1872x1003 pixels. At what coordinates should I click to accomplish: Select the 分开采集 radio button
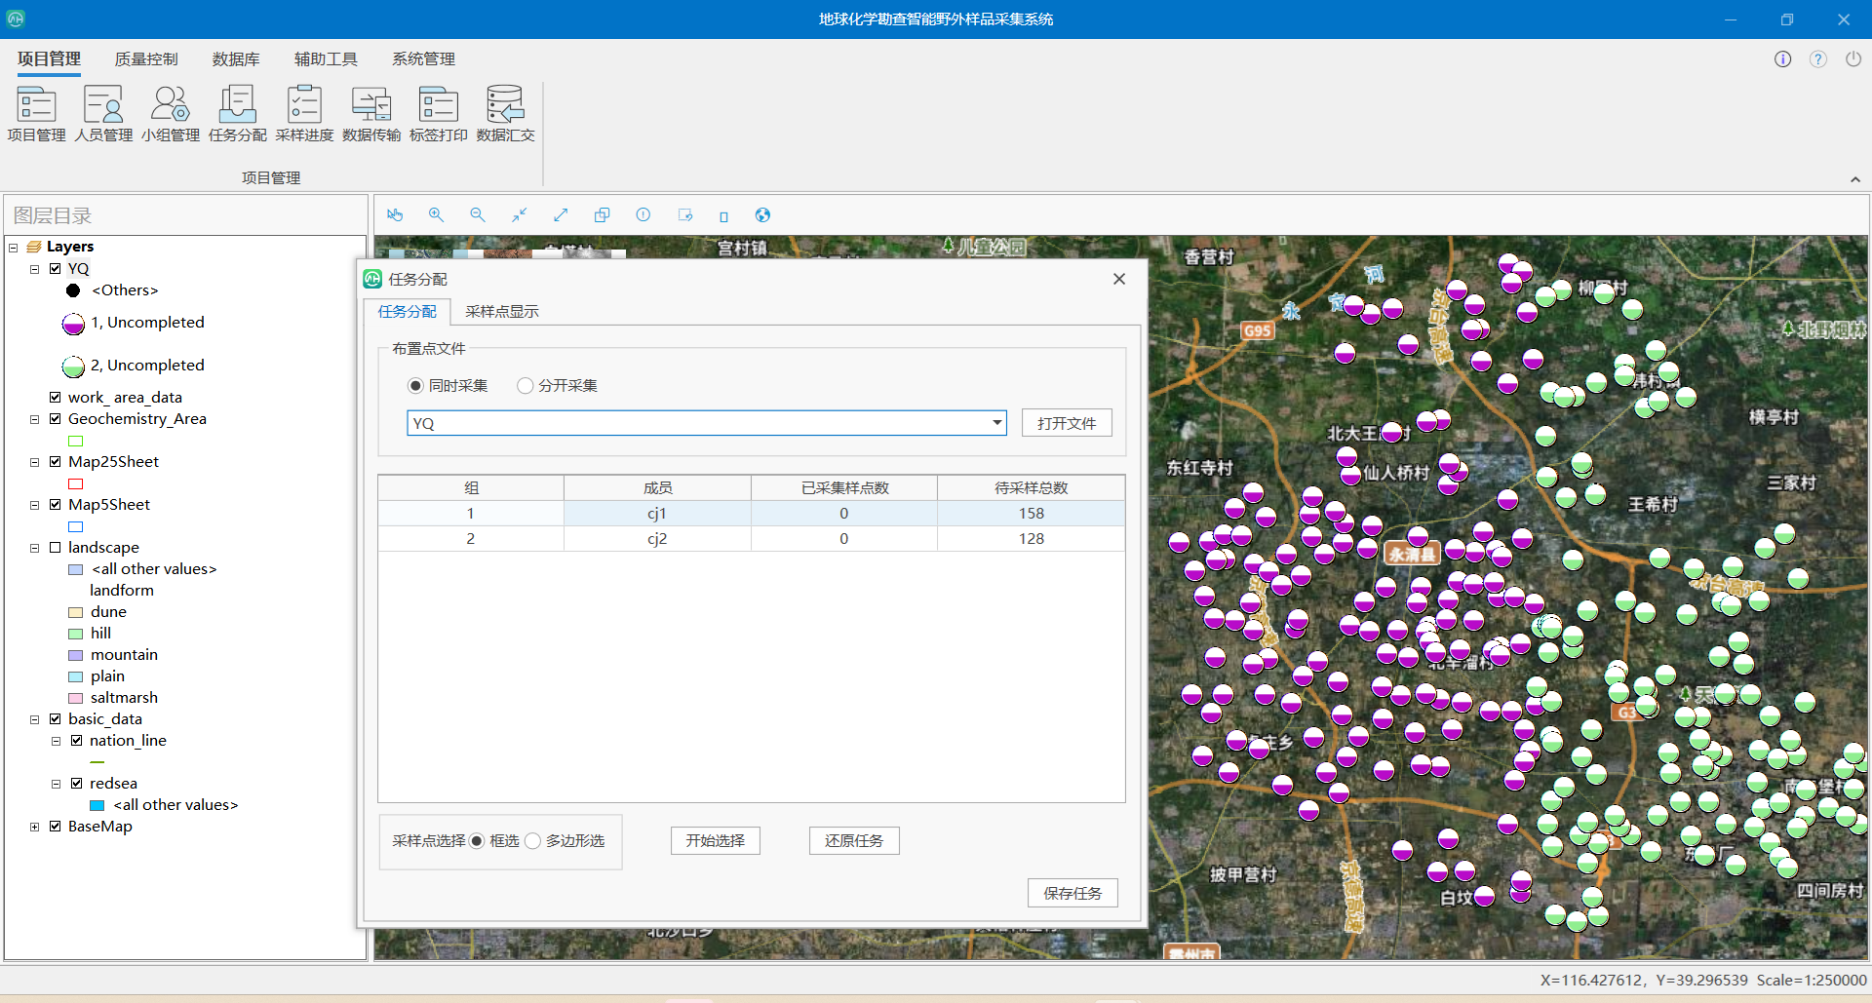pyautogui.click(x=526, y=386)
